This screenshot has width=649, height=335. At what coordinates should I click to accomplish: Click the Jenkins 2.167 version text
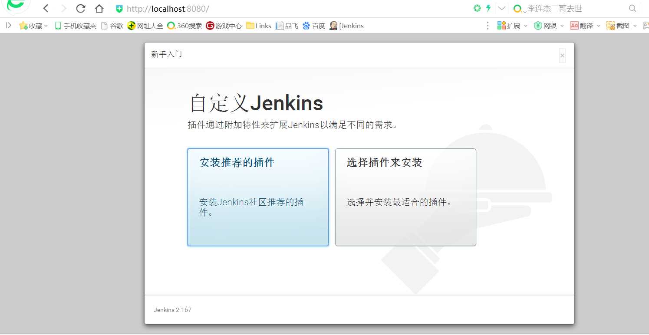pos(172,310)
